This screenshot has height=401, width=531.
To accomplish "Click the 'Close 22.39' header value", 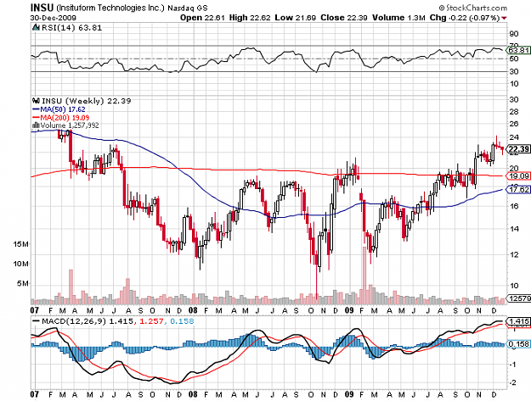I will pos(344,18).
